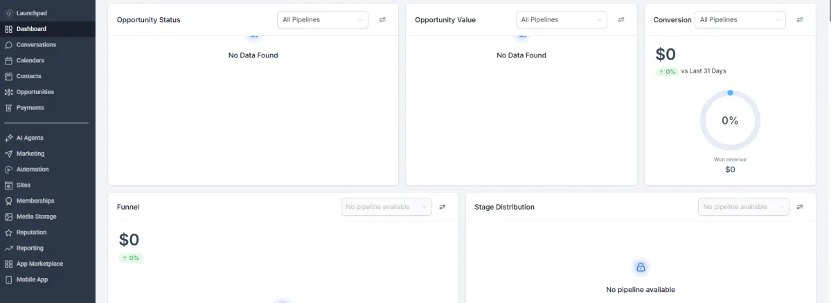
Task: Open filter settings for Opportunity Value
Action: tap(621, 20)
